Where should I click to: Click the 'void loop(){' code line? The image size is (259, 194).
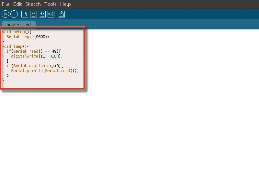click(x=16, y=46)
